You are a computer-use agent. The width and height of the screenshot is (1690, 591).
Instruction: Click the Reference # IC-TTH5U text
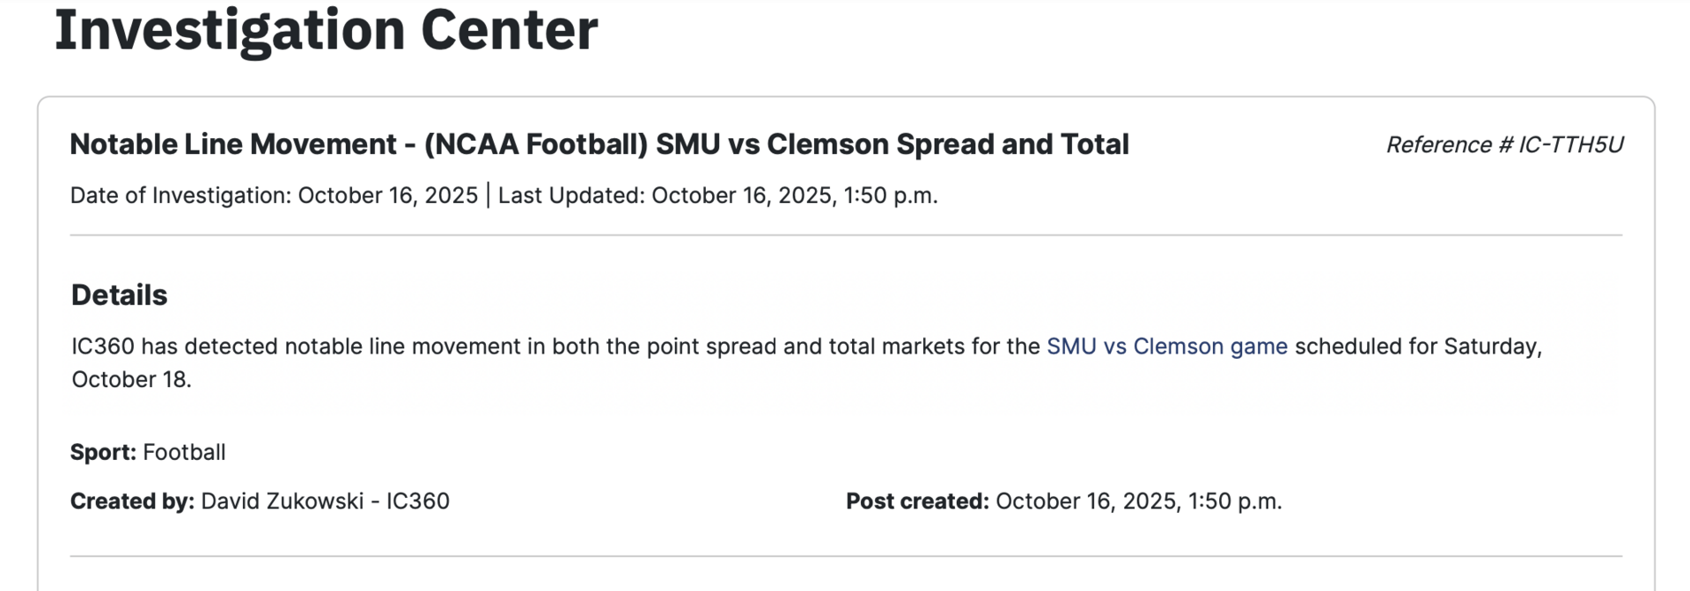[1504, 145]
